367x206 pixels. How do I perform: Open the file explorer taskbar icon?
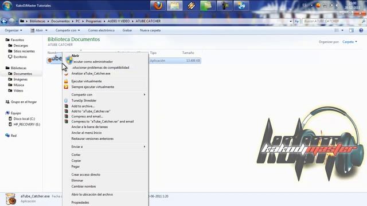pyautogui.click(x=174, y=6)
